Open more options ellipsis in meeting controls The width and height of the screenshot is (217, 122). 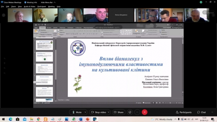[x=137, y=112]
